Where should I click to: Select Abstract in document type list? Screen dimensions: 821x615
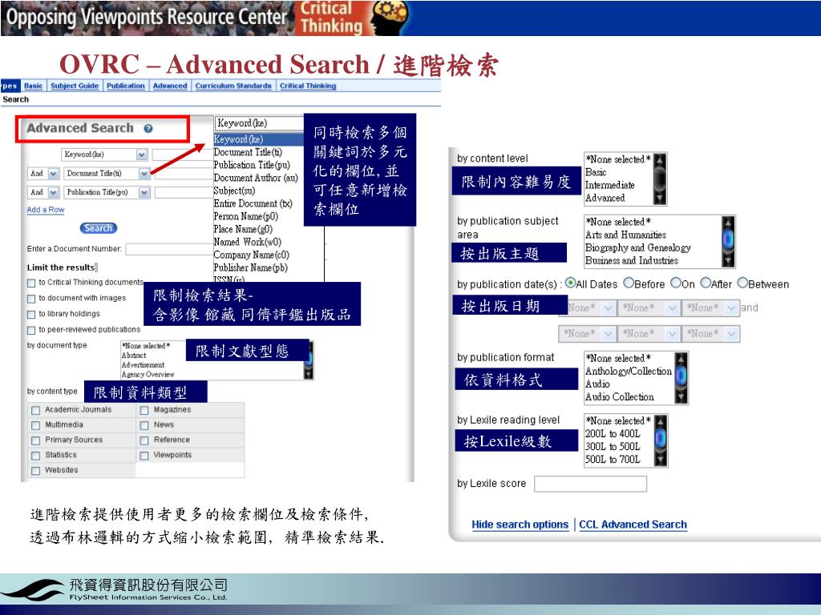[x=134, y=356]
